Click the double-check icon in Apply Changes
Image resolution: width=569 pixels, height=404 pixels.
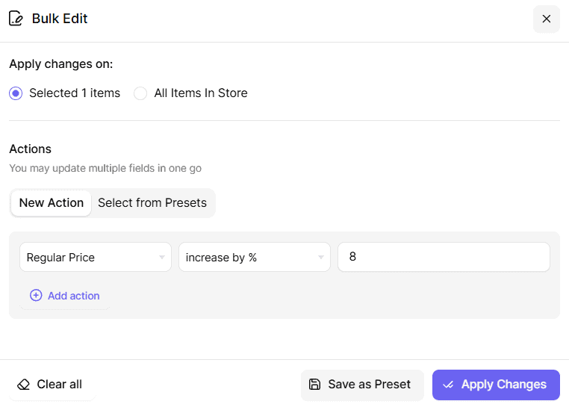448,385
